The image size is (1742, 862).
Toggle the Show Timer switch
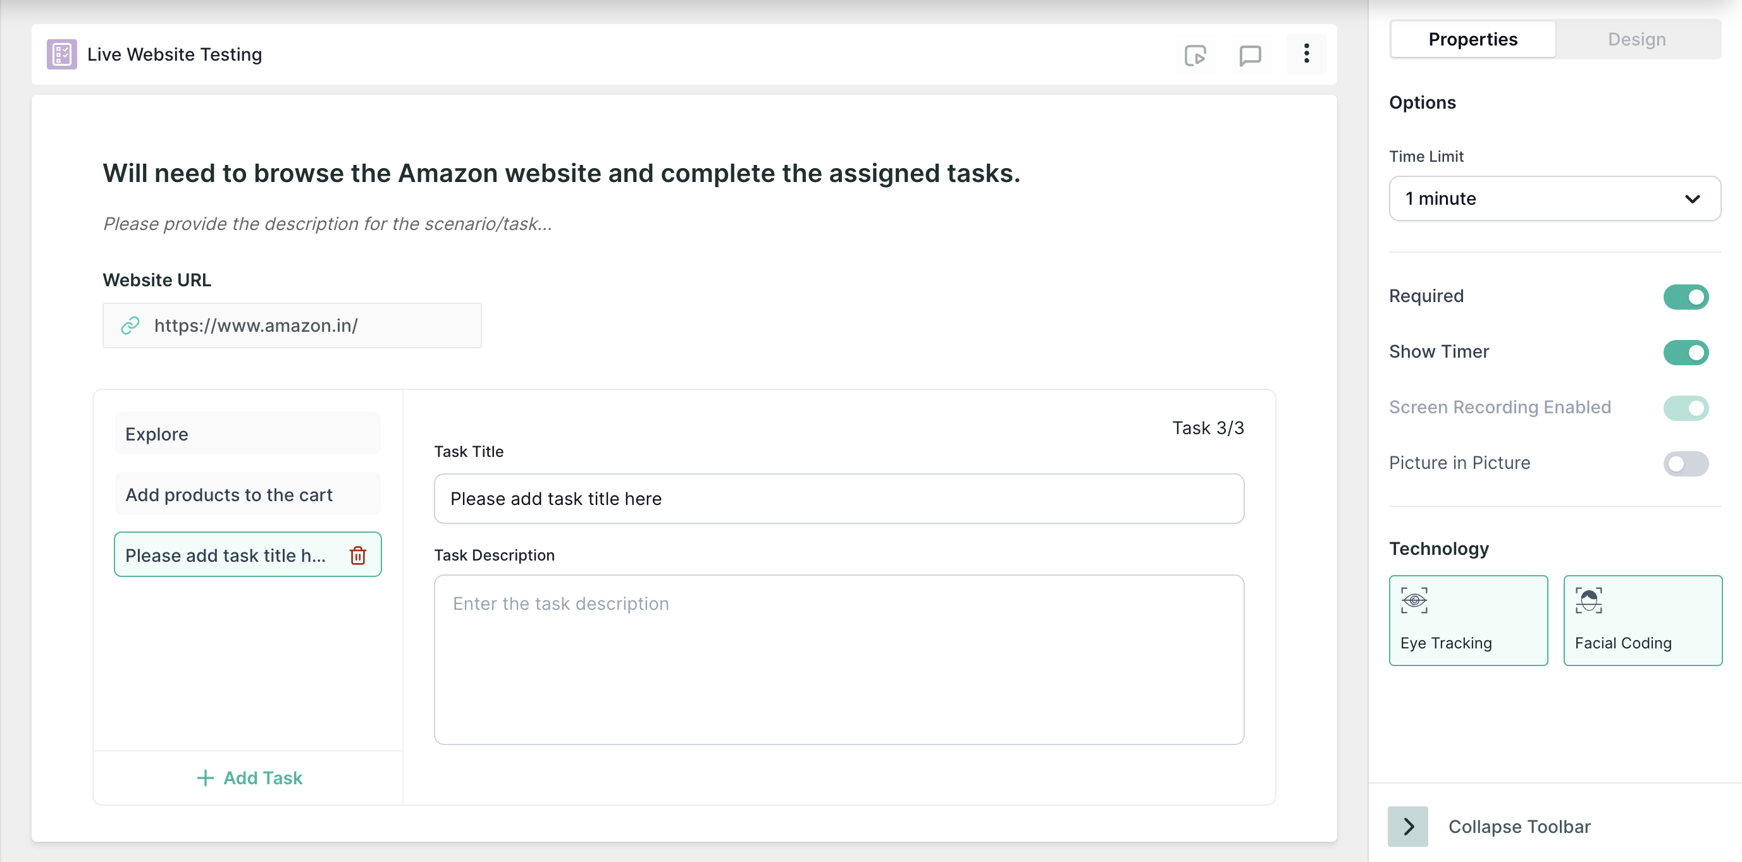[x=1685, y=352]
